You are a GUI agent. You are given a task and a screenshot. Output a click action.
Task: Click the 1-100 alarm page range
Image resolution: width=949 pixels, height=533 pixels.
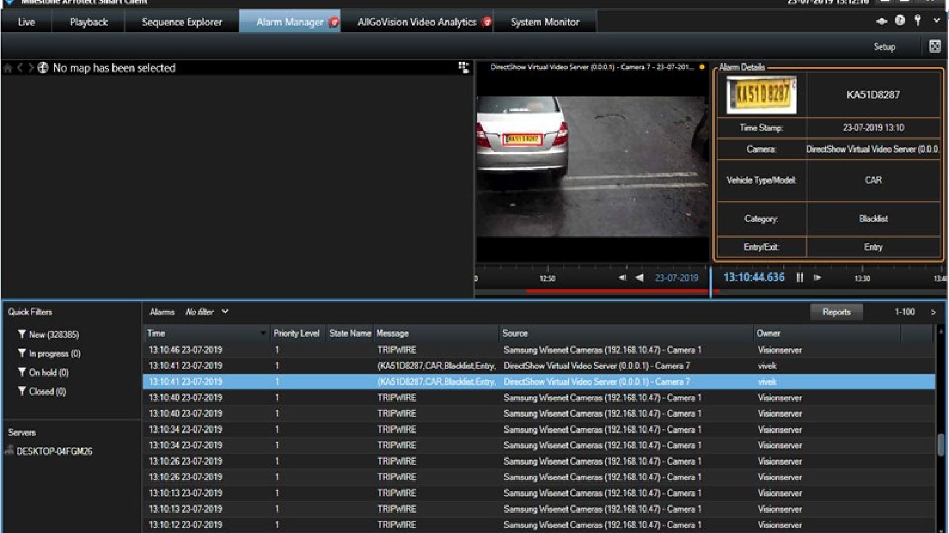coord(905,312)
